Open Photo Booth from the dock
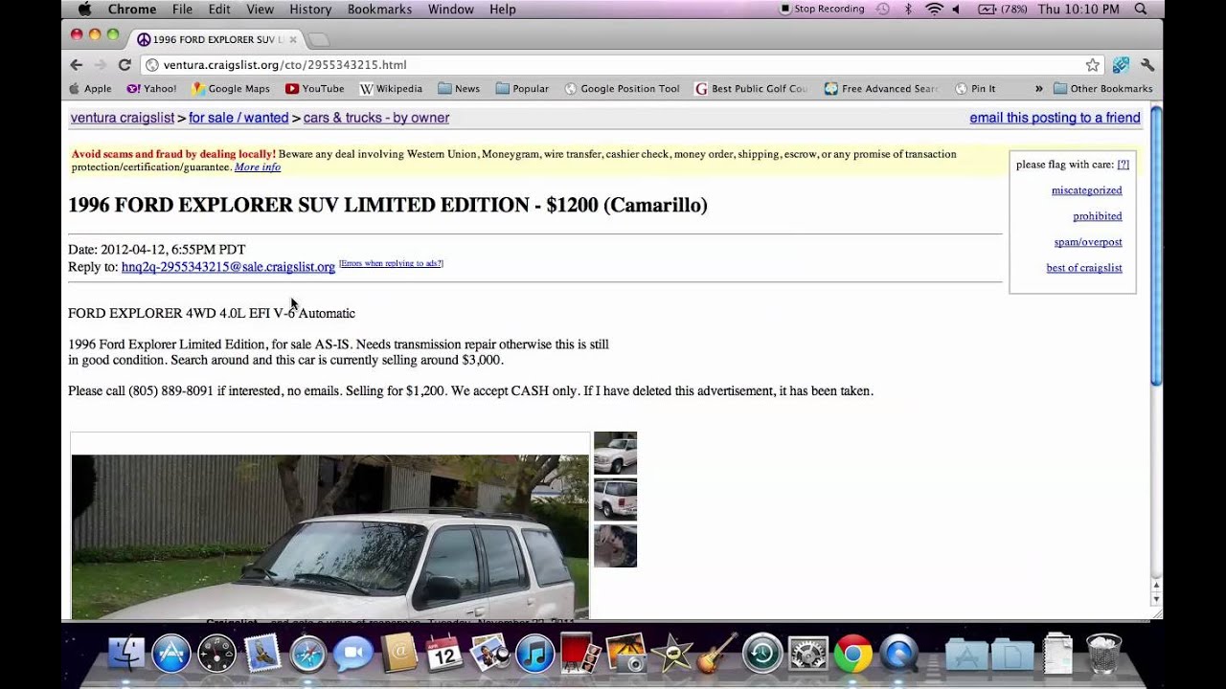Screen dimensions: 1226x689 580,655
